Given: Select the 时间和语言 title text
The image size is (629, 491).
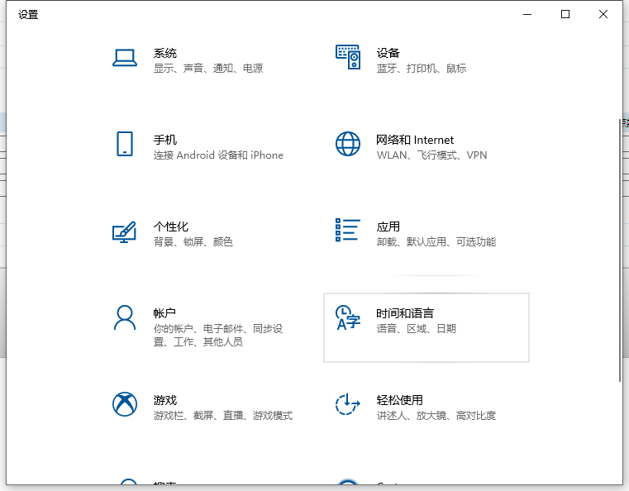Looking at the screenshot, I should [404, 313].
